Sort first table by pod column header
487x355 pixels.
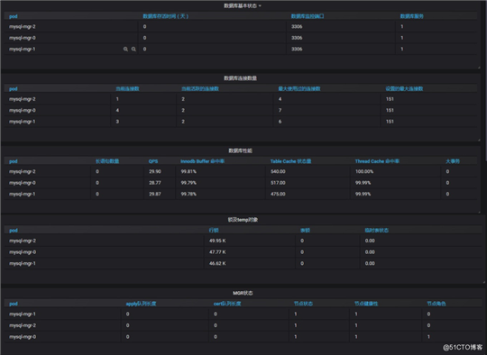click(x=14, y=16)
